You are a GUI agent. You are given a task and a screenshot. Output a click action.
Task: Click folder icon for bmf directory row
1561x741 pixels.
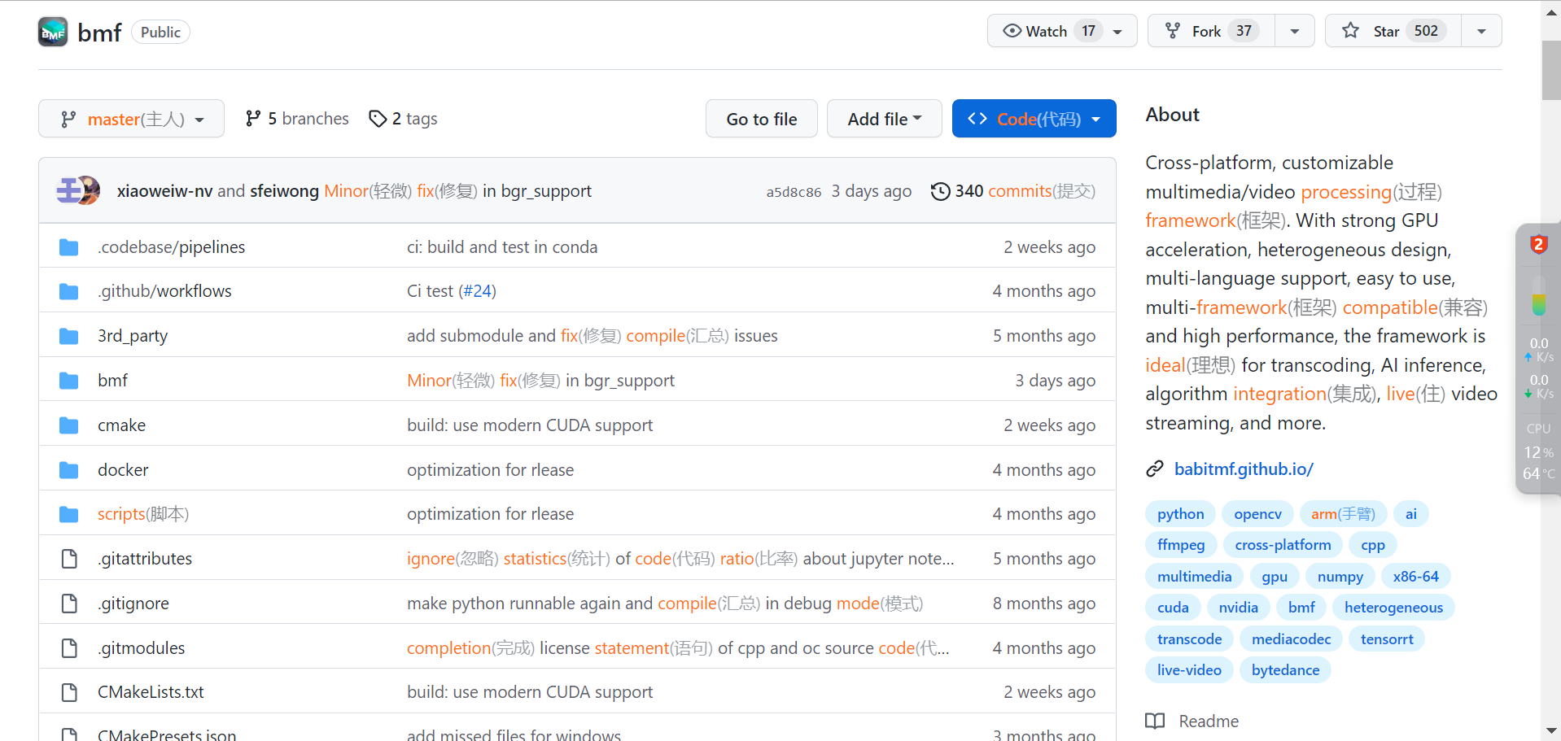[x=69, y=381]
